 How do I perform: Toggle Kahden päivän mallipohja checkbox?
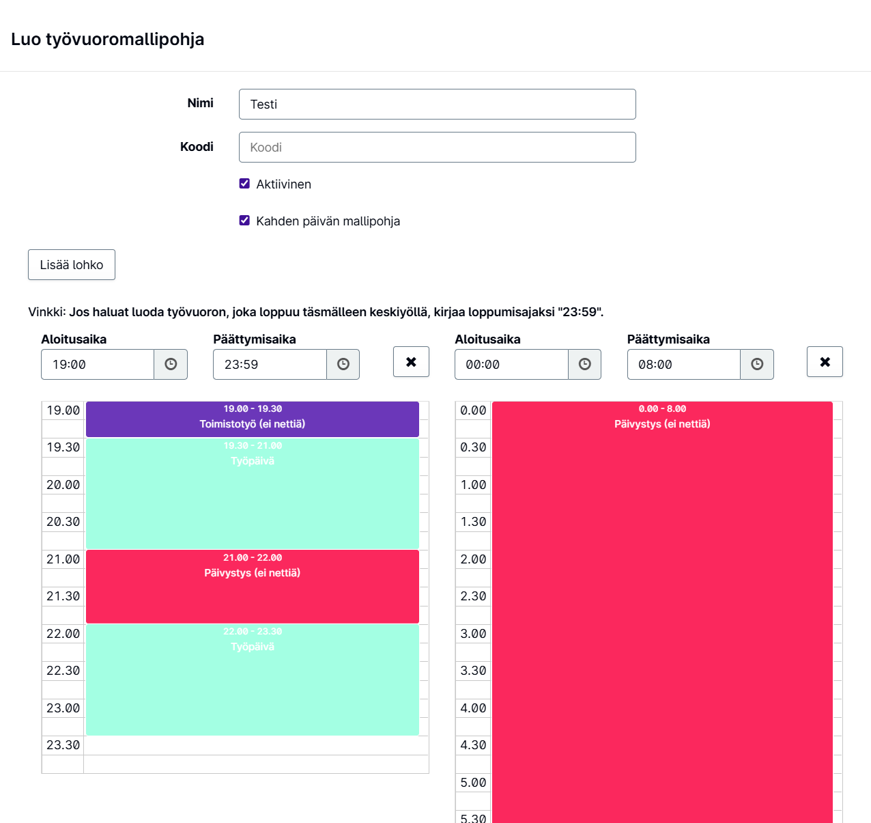coord(244,221)
